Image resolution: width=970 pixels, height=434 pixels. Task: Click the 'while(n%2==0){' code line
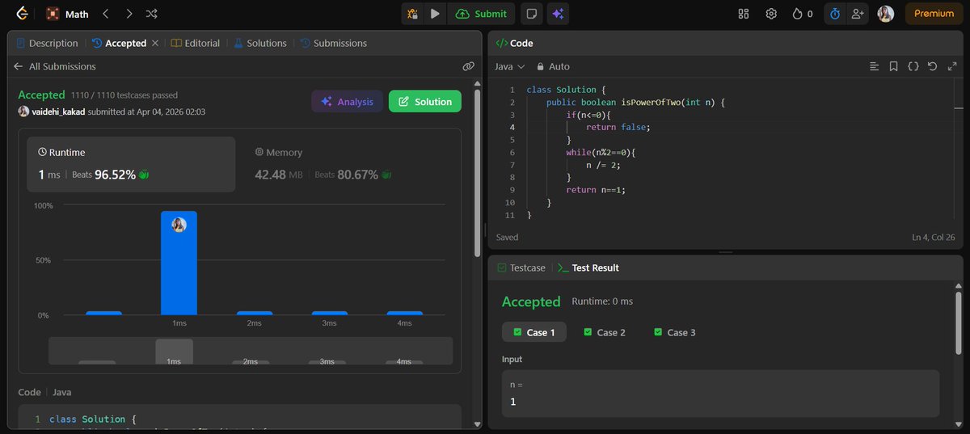point(601,152)
